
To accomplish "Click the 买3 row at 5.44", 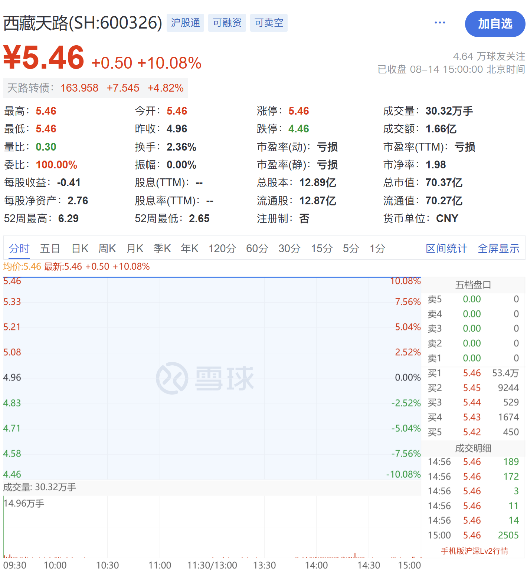I will [x=473, y=402].
